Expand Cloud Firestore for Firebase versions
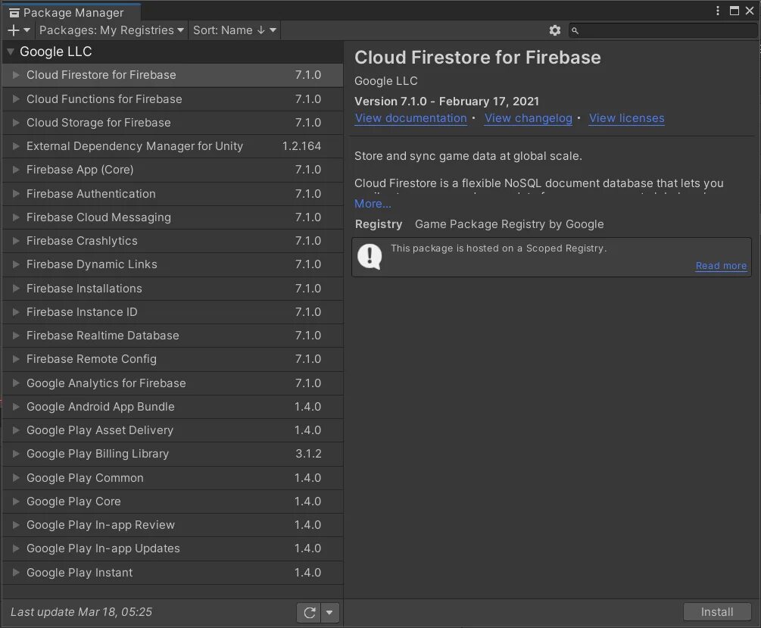 (x=16, y=75)
